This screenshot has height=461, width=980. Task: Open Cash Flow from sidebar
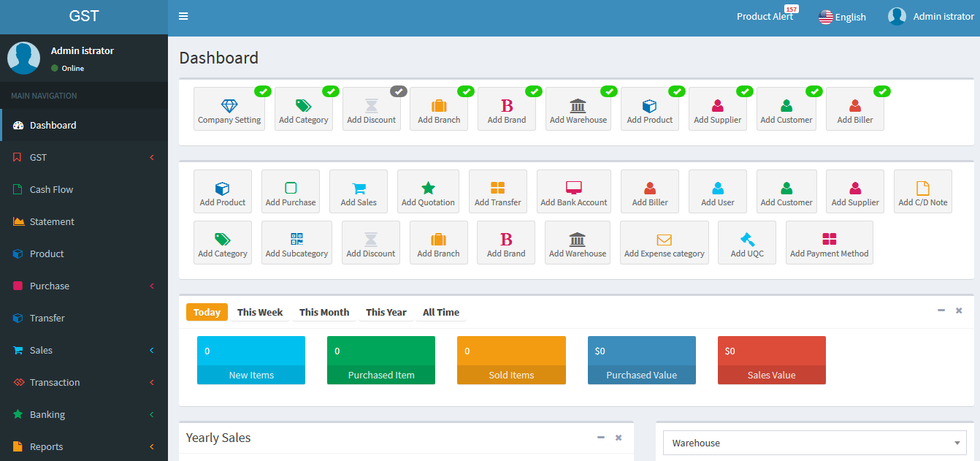51,189
